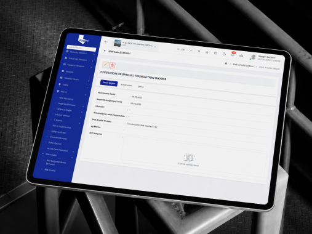Click the title EXECUTION OF SPECIAL FOUNDATION WORKS
Screen dimensions: 312x234
coord(133,76)
